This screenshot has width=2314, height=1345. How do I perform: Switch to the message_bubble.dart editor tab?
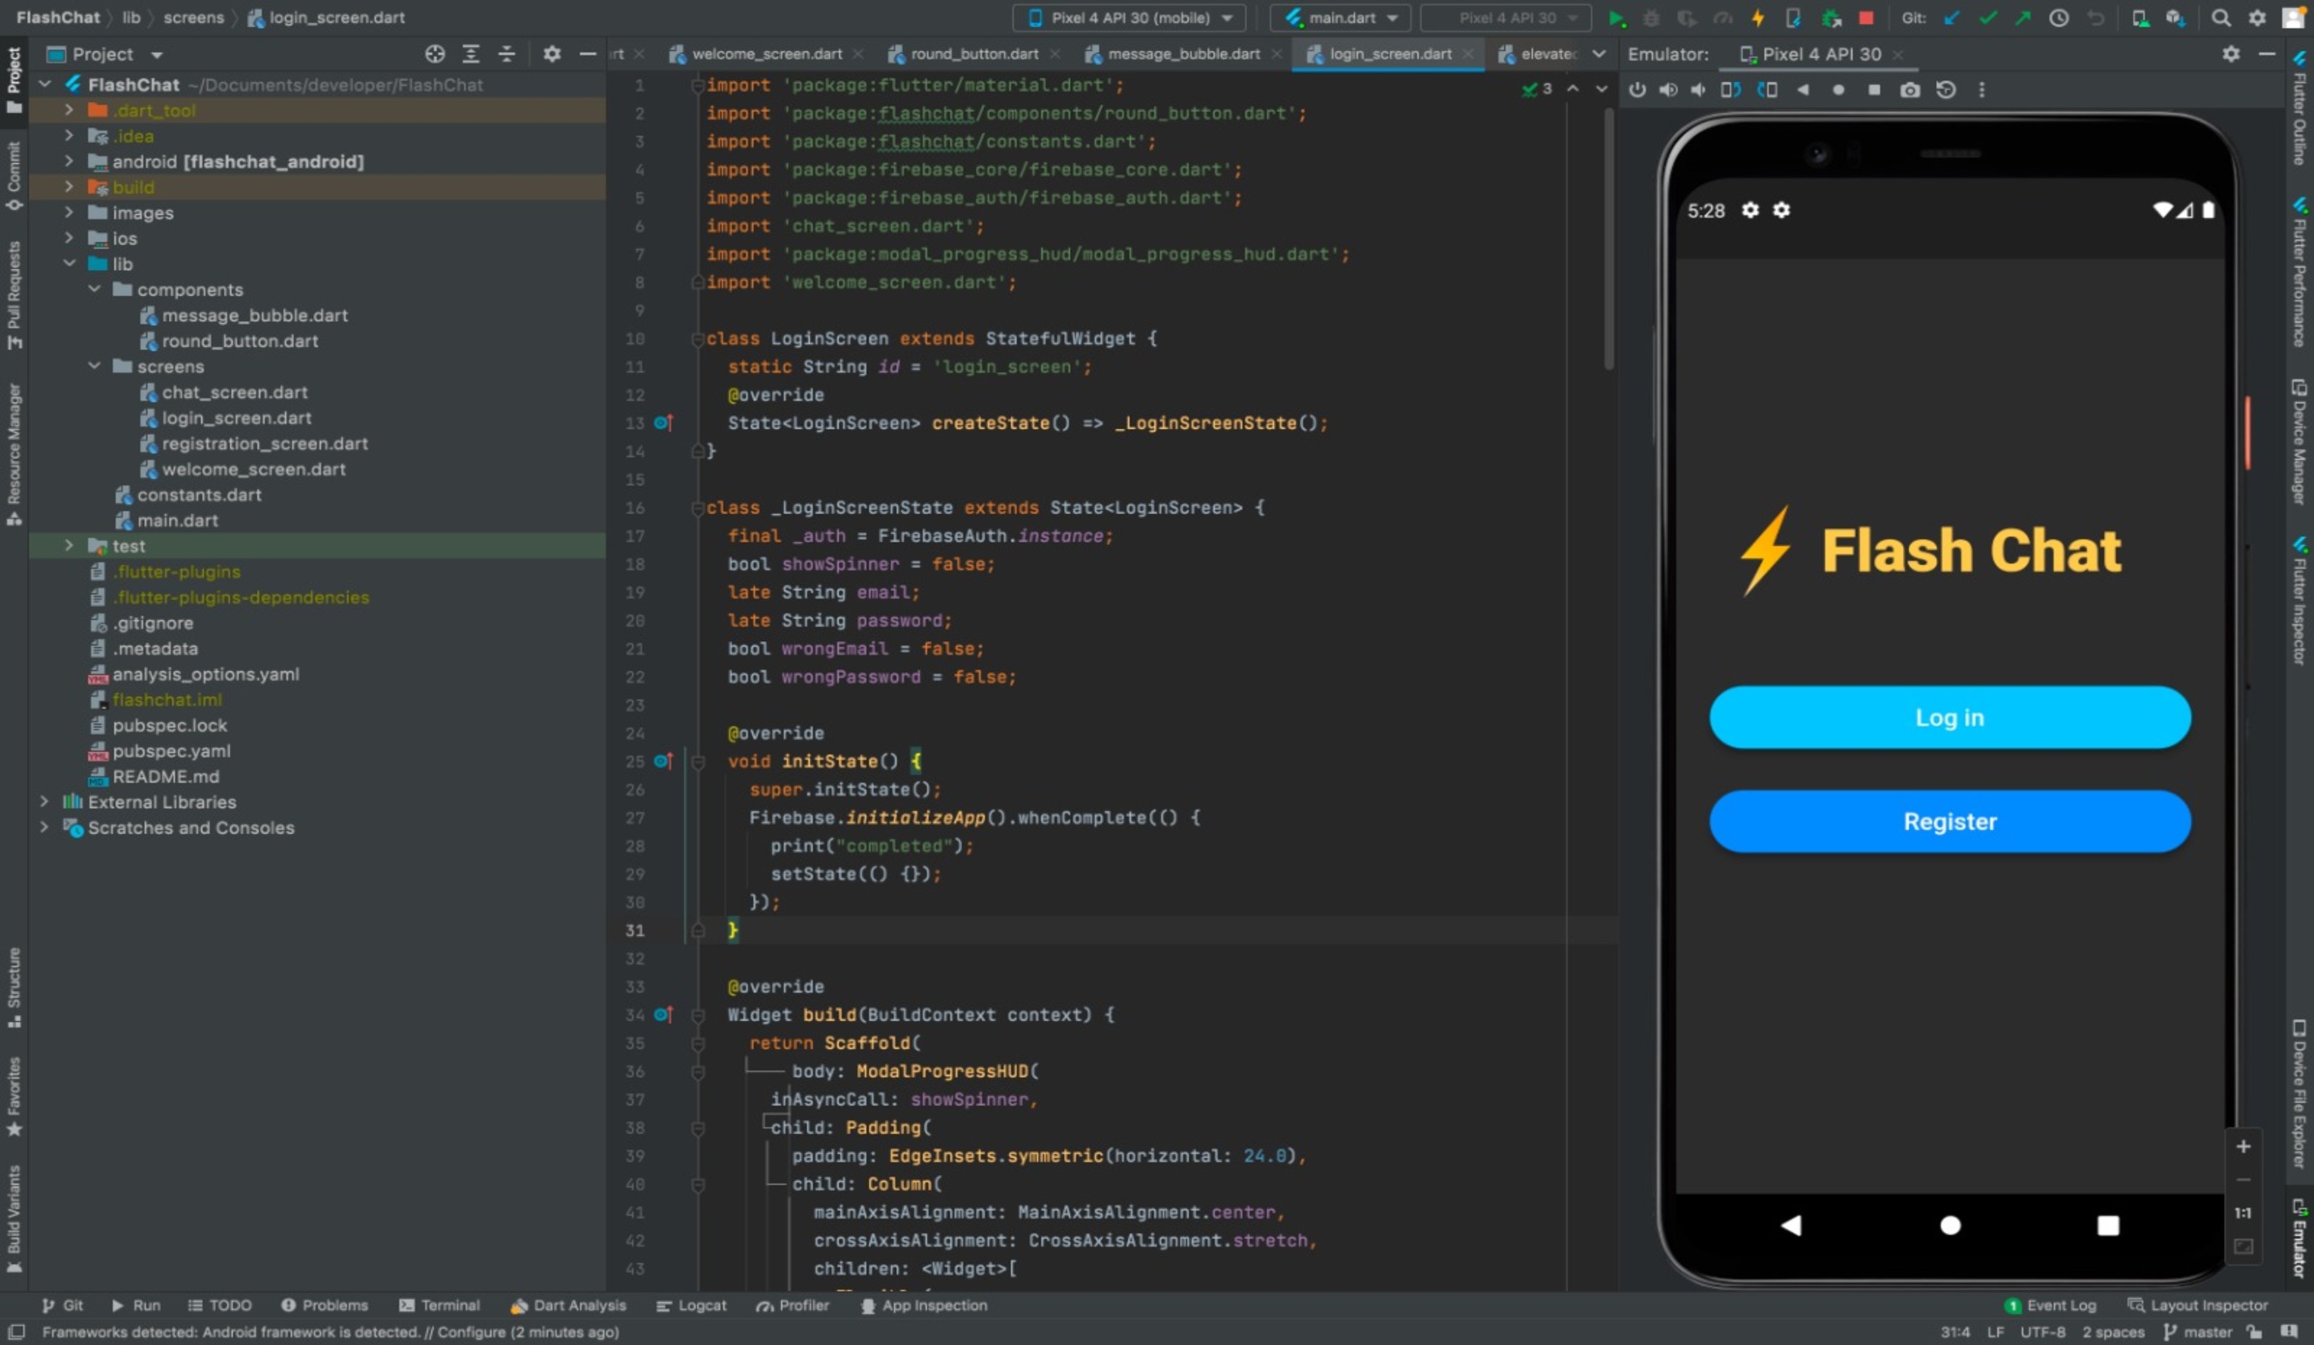(x=1182, y=54)
